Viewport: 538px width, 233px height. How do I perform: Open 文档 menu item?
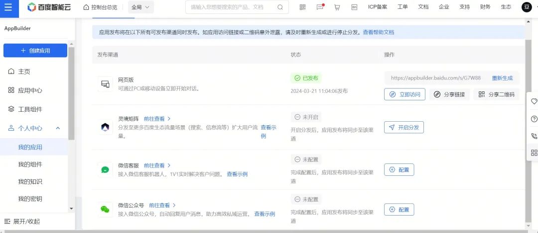click(x=423, y=7)
